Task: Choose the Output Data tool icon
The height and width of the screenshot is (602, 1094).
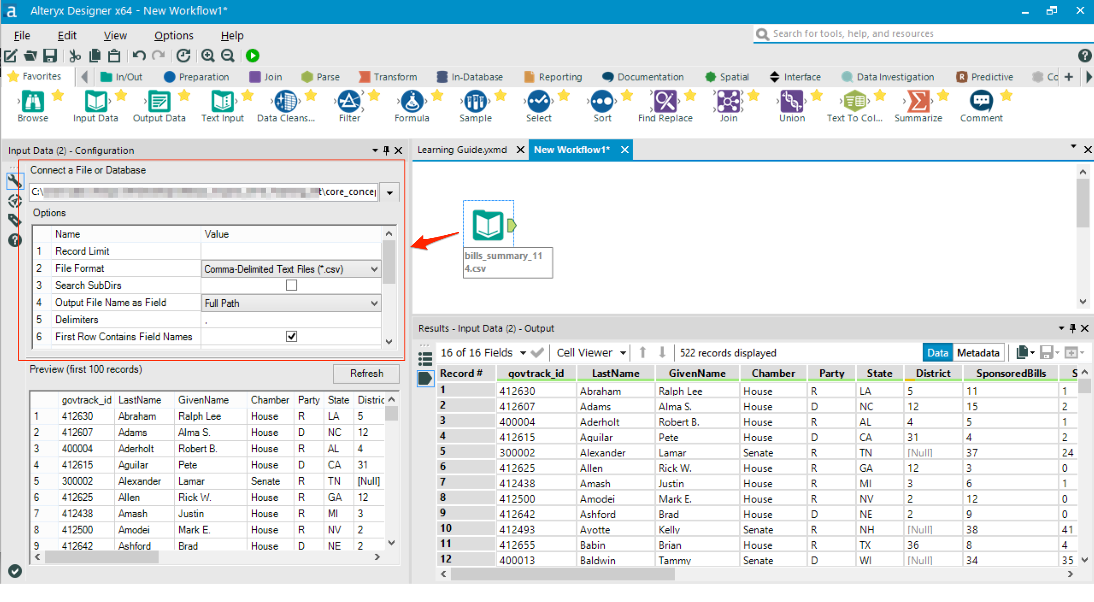Action: pyautogui.click(x=159, y=102)
